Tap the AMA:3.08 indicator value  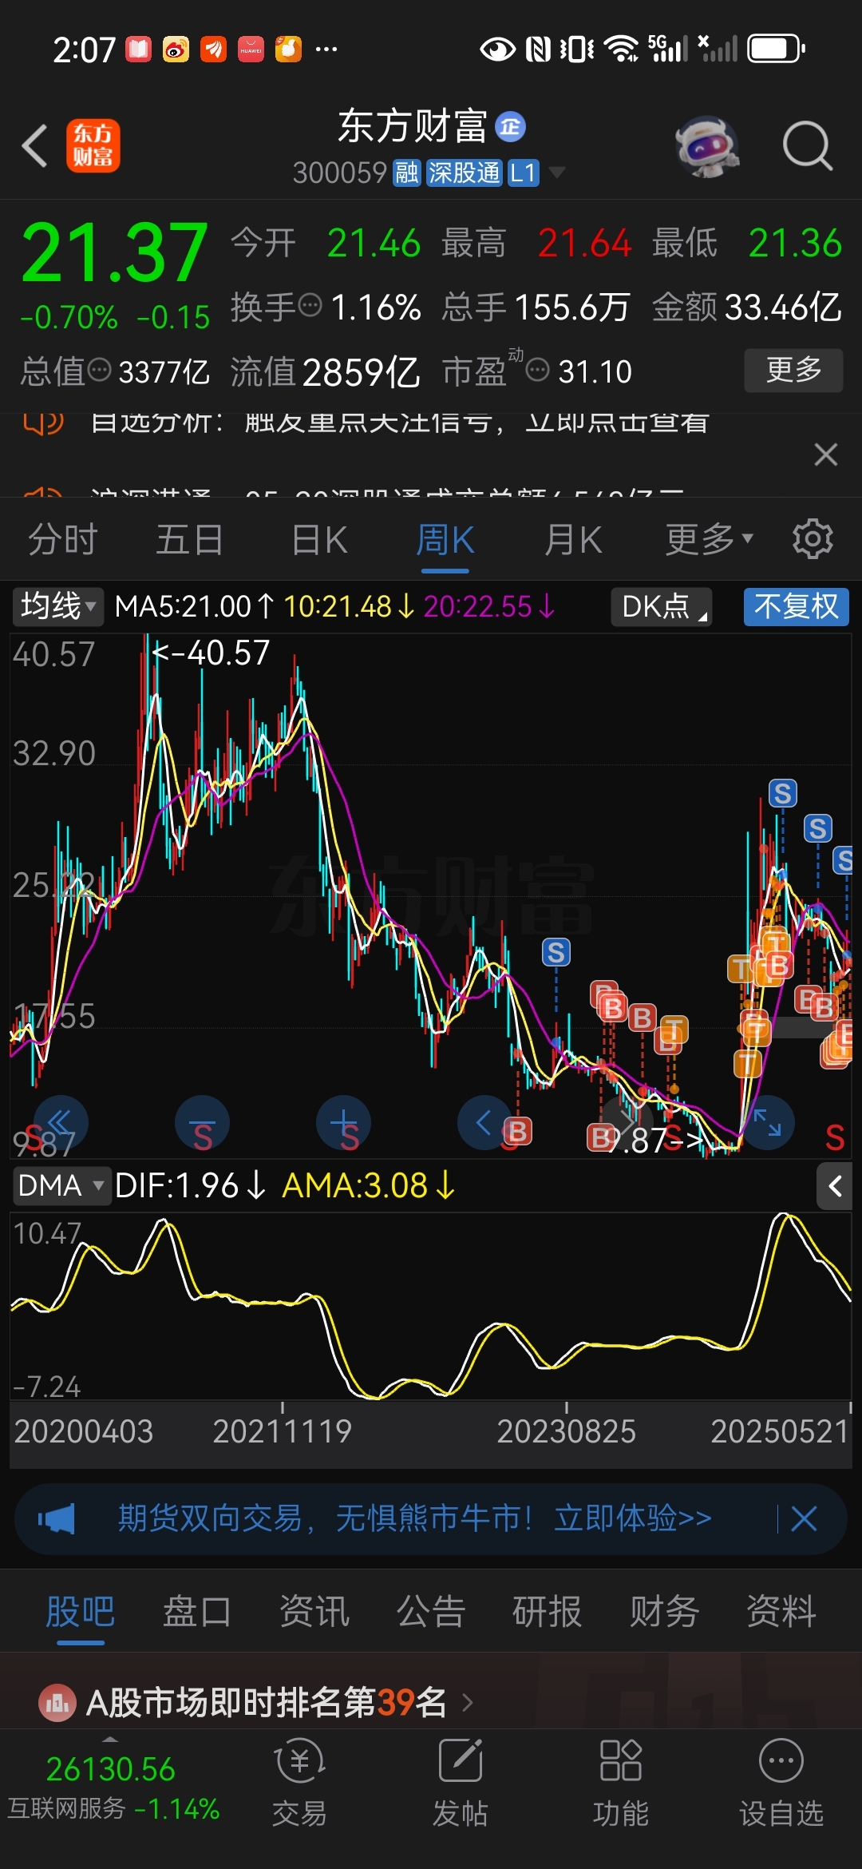coord(368,1186)
